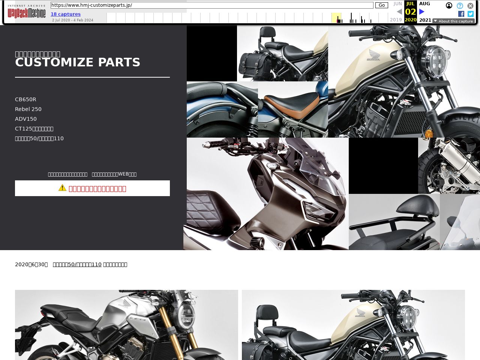Open the Rebel product card image
480x360 pixels.
(353, 325)
